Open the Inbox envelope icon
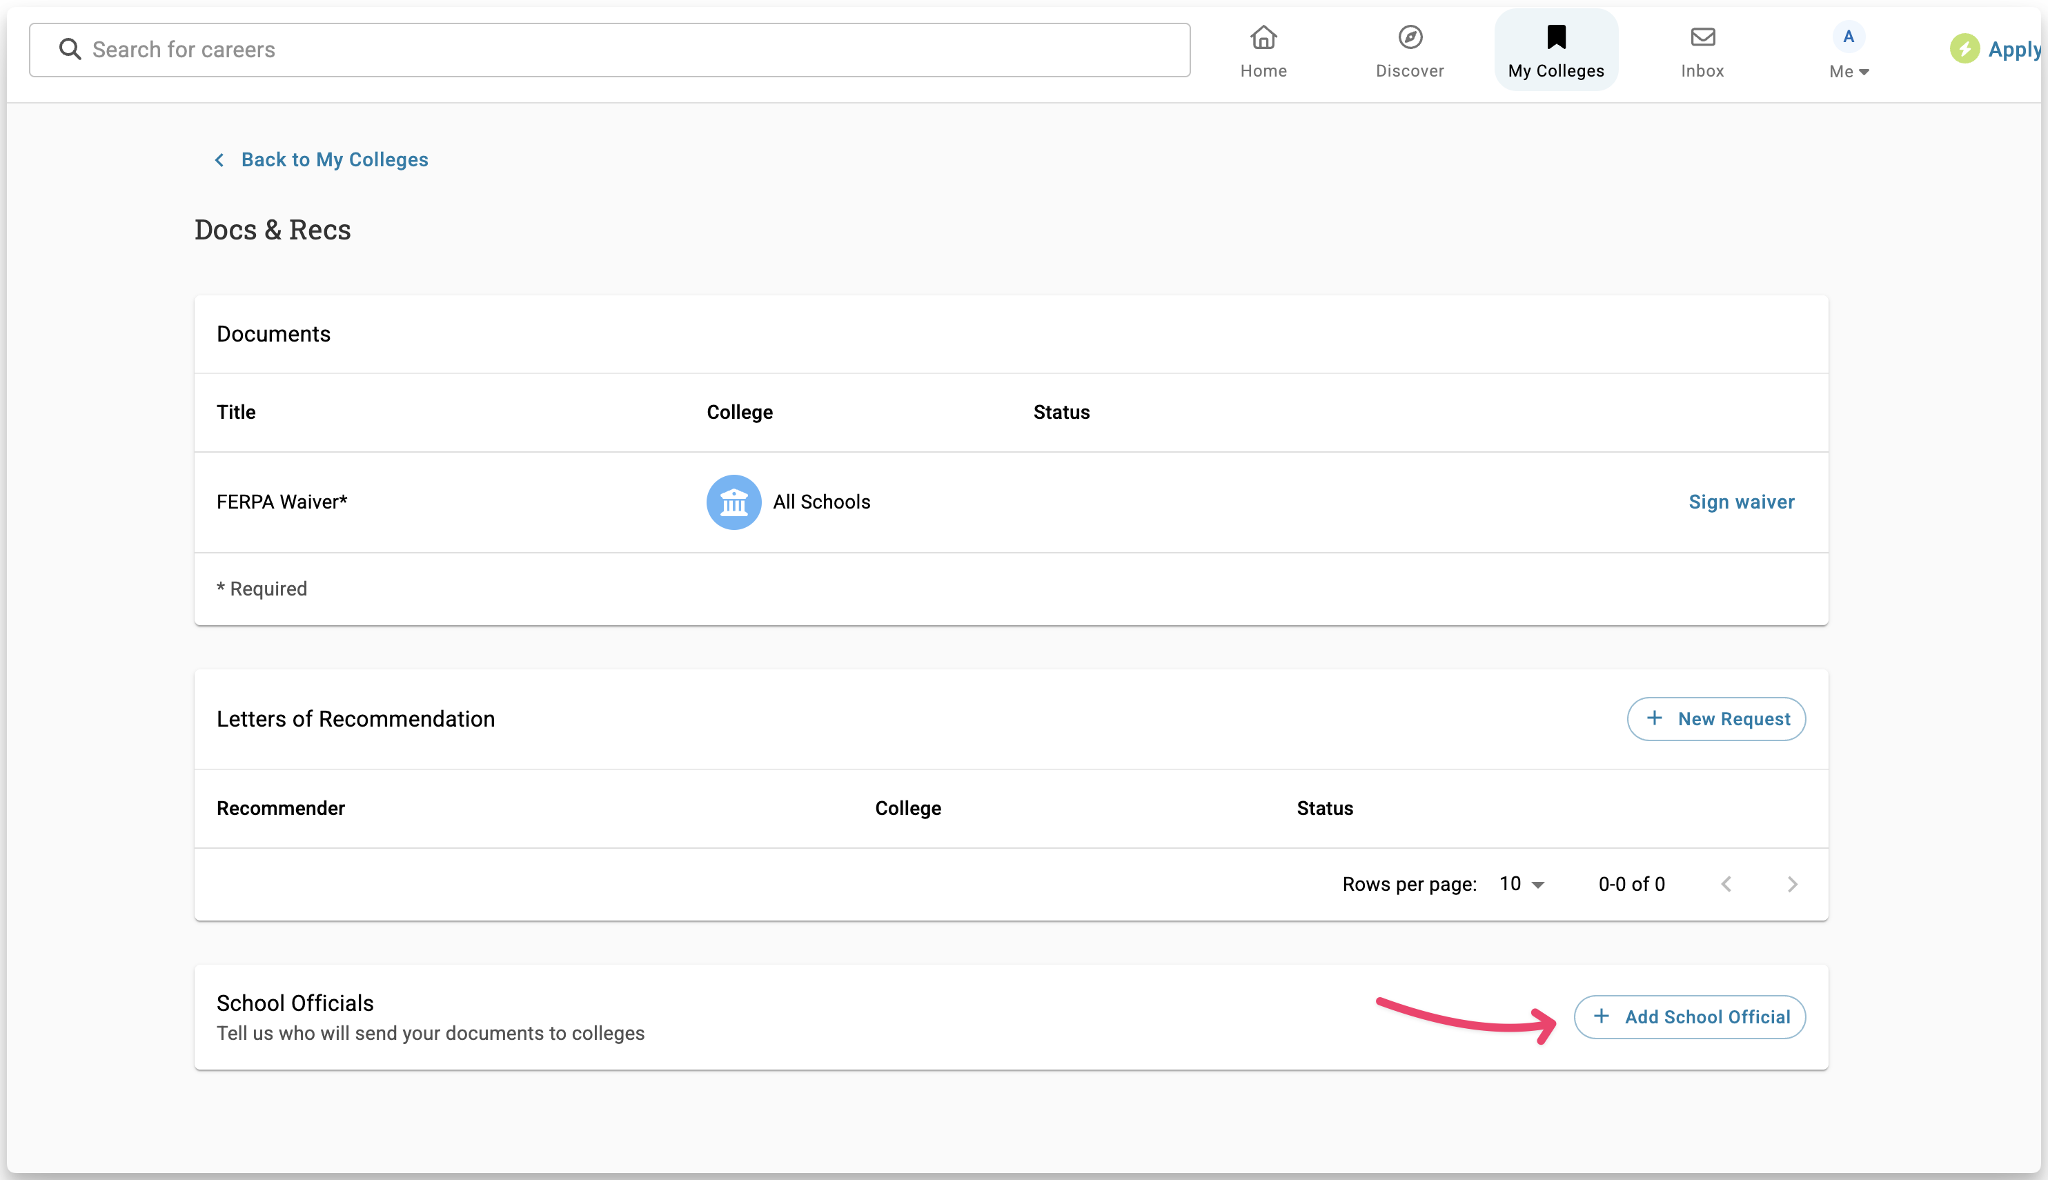This screenshot has width=2048, height=1180. point(1702,37)
